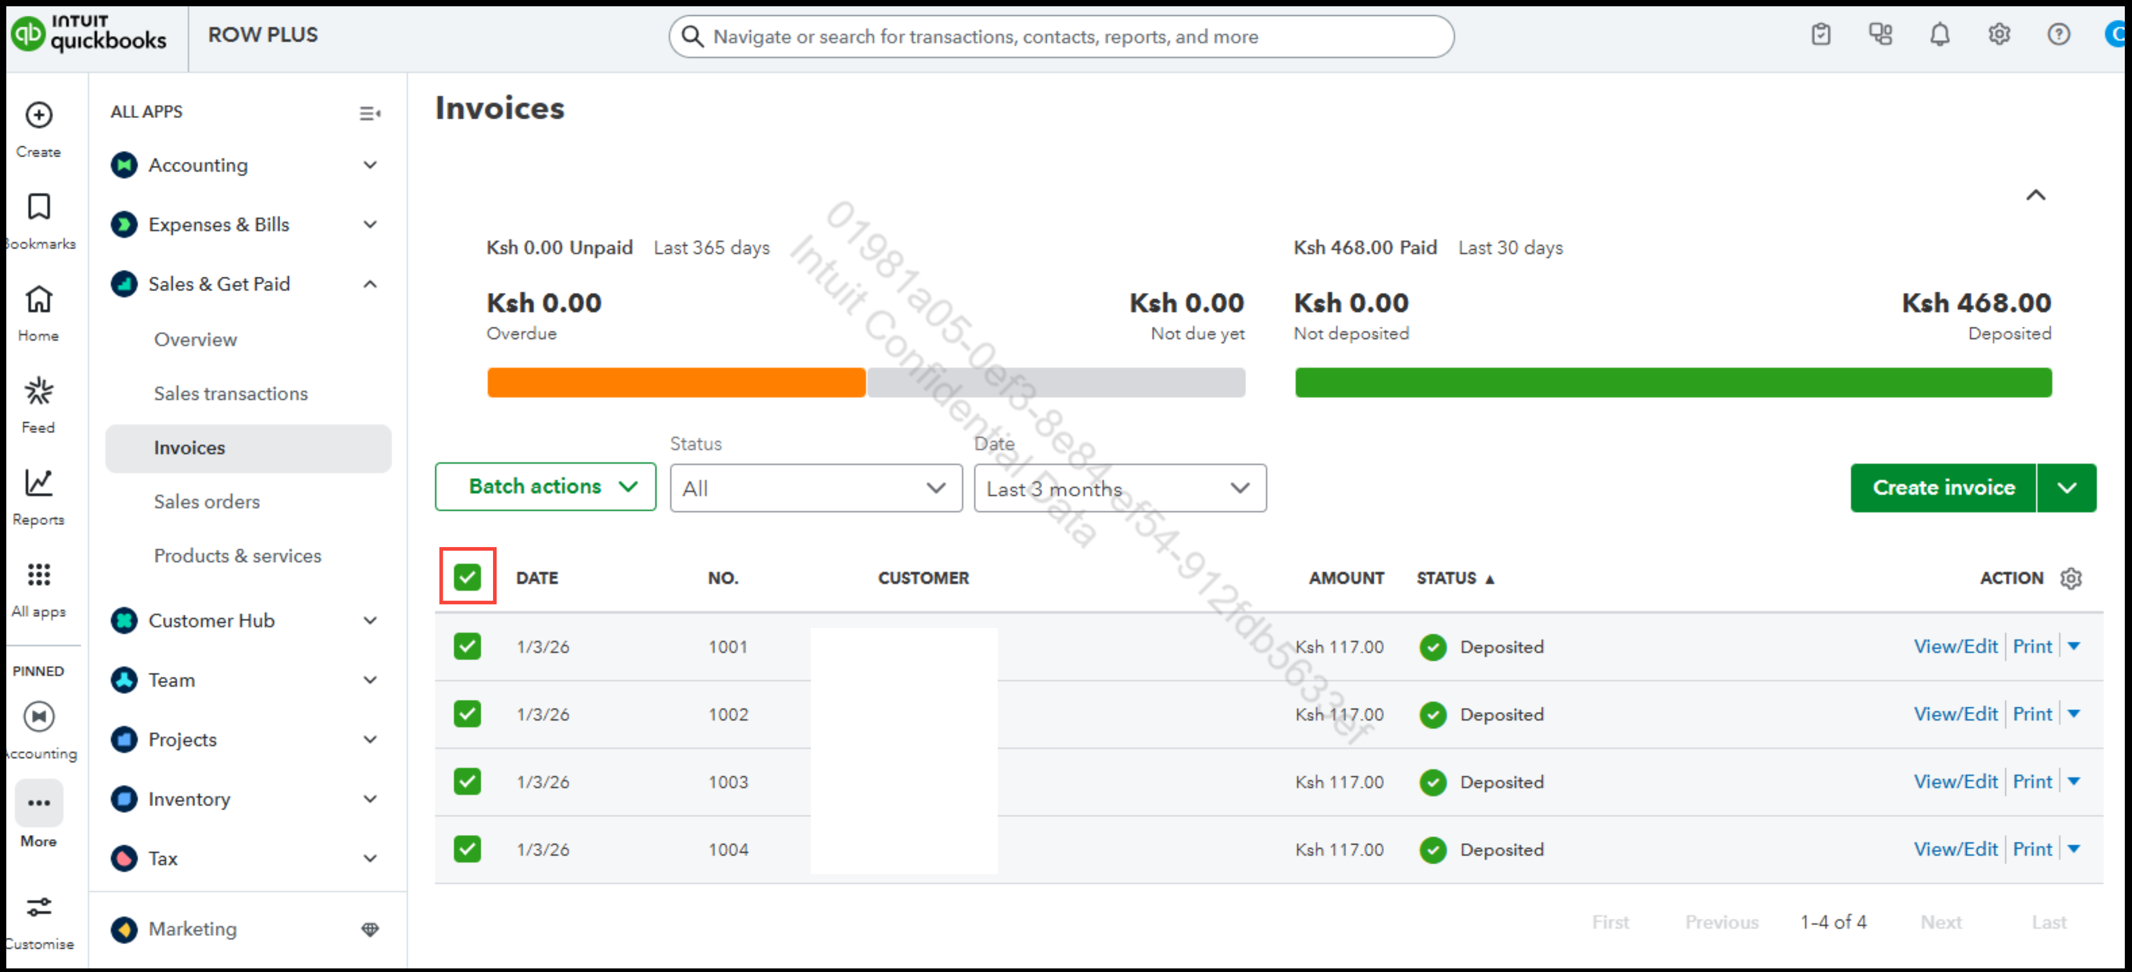Click the Accounting app icon in All Apps
The image size is (2132, 972).
click(x=124, y=166)
